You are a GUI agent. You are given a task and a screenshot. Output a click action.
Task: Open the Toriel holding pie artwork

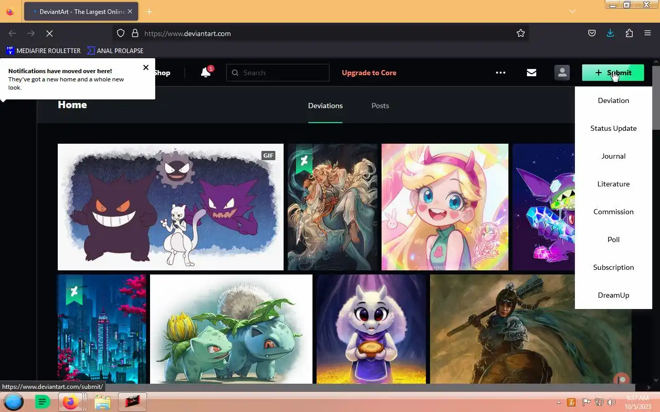pyautogui.click(x=371, y=329)
